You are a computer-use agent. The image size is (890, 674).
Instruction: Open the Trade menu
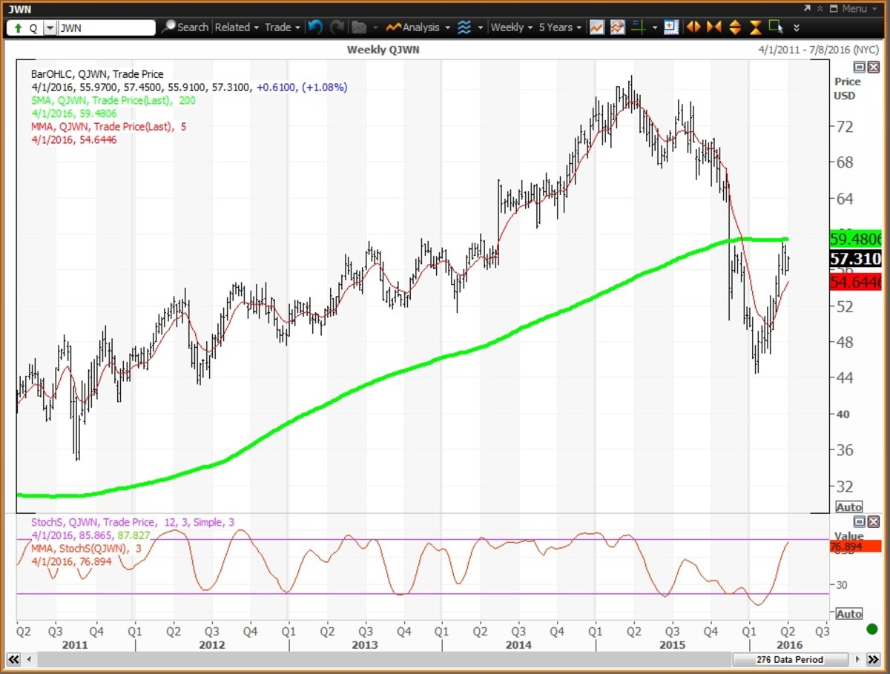coord(282,27)
